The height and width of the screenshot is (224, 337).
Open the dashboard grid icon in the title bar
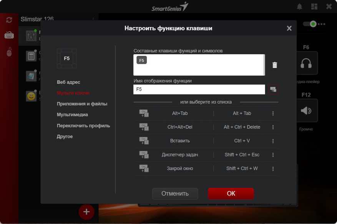point(314,7)
